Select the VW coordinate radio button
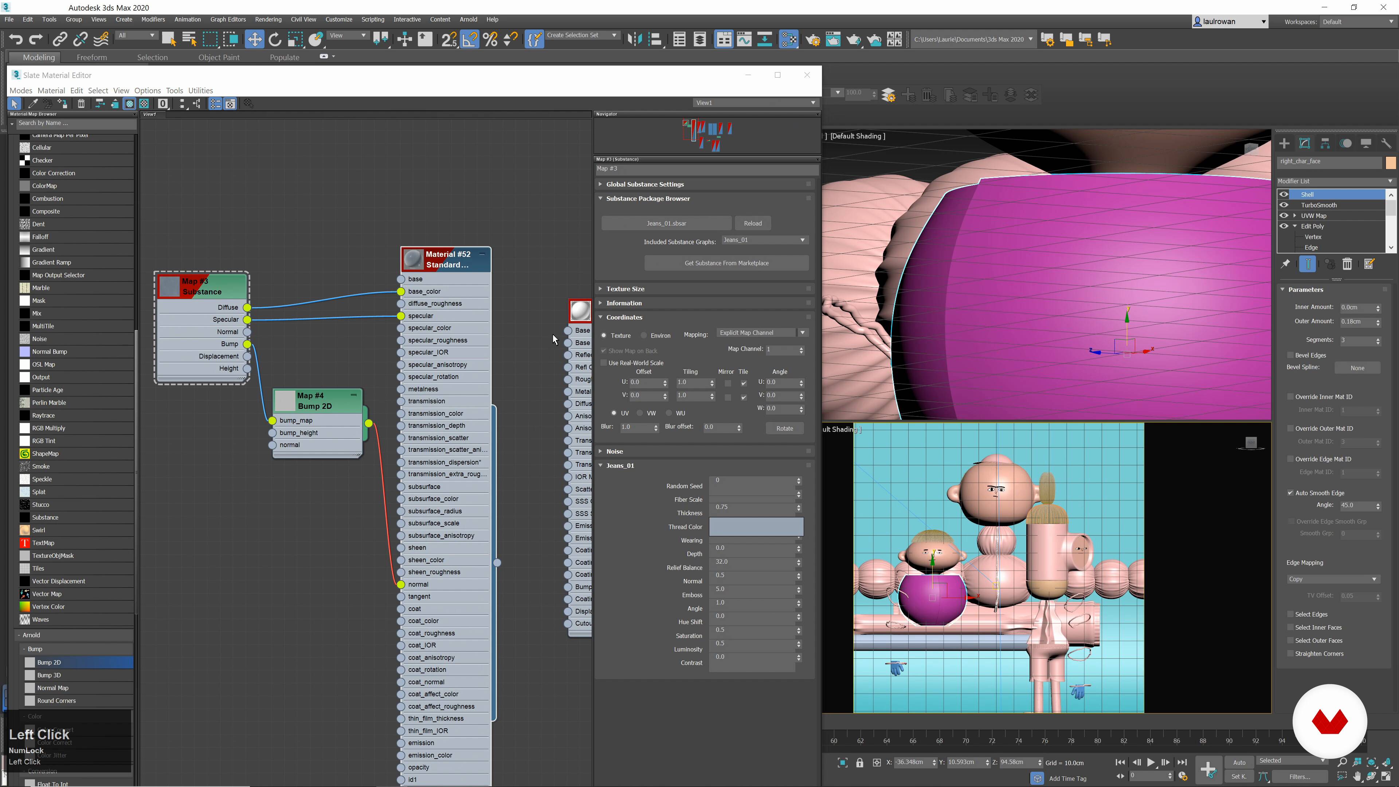1399x787 pixels. coord(640,413)
